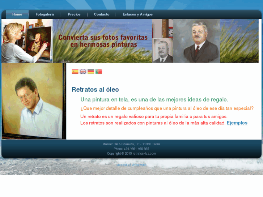Click the 'Phone +34 / 661 466 665' text
This screenshot has height=197, width=263.
coord(131,149)
